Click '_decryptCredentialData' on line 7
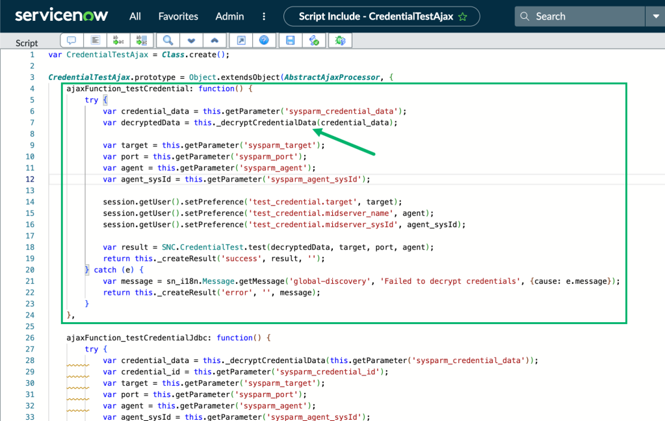Viewport: 665px width, 421px height. pos(266,122)
